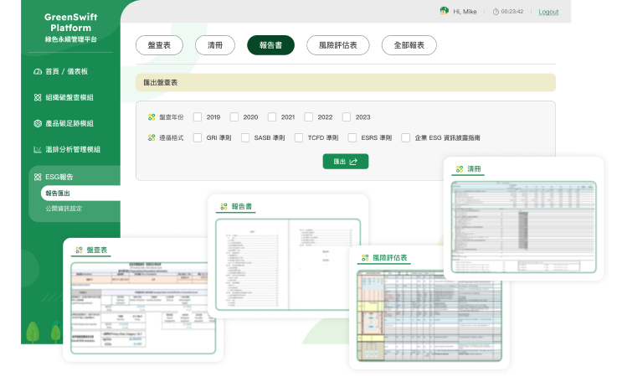This screenshot has width=622, height=377.
Task: Enable the 2023 inventory year checkbox
Action: coord(347,117)
